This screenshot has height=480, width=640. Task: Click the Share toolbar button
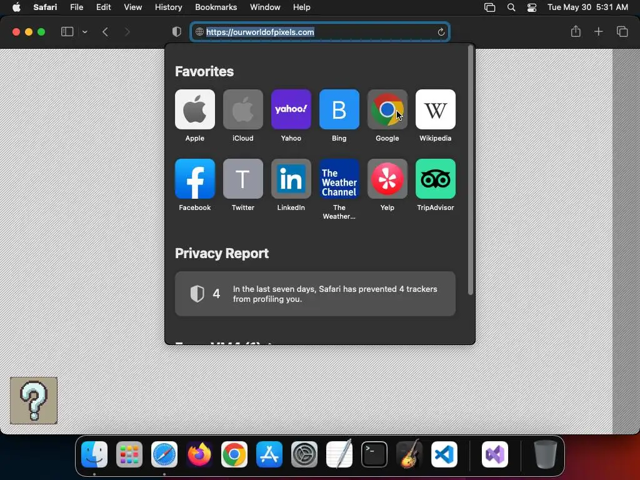point(576,31)
